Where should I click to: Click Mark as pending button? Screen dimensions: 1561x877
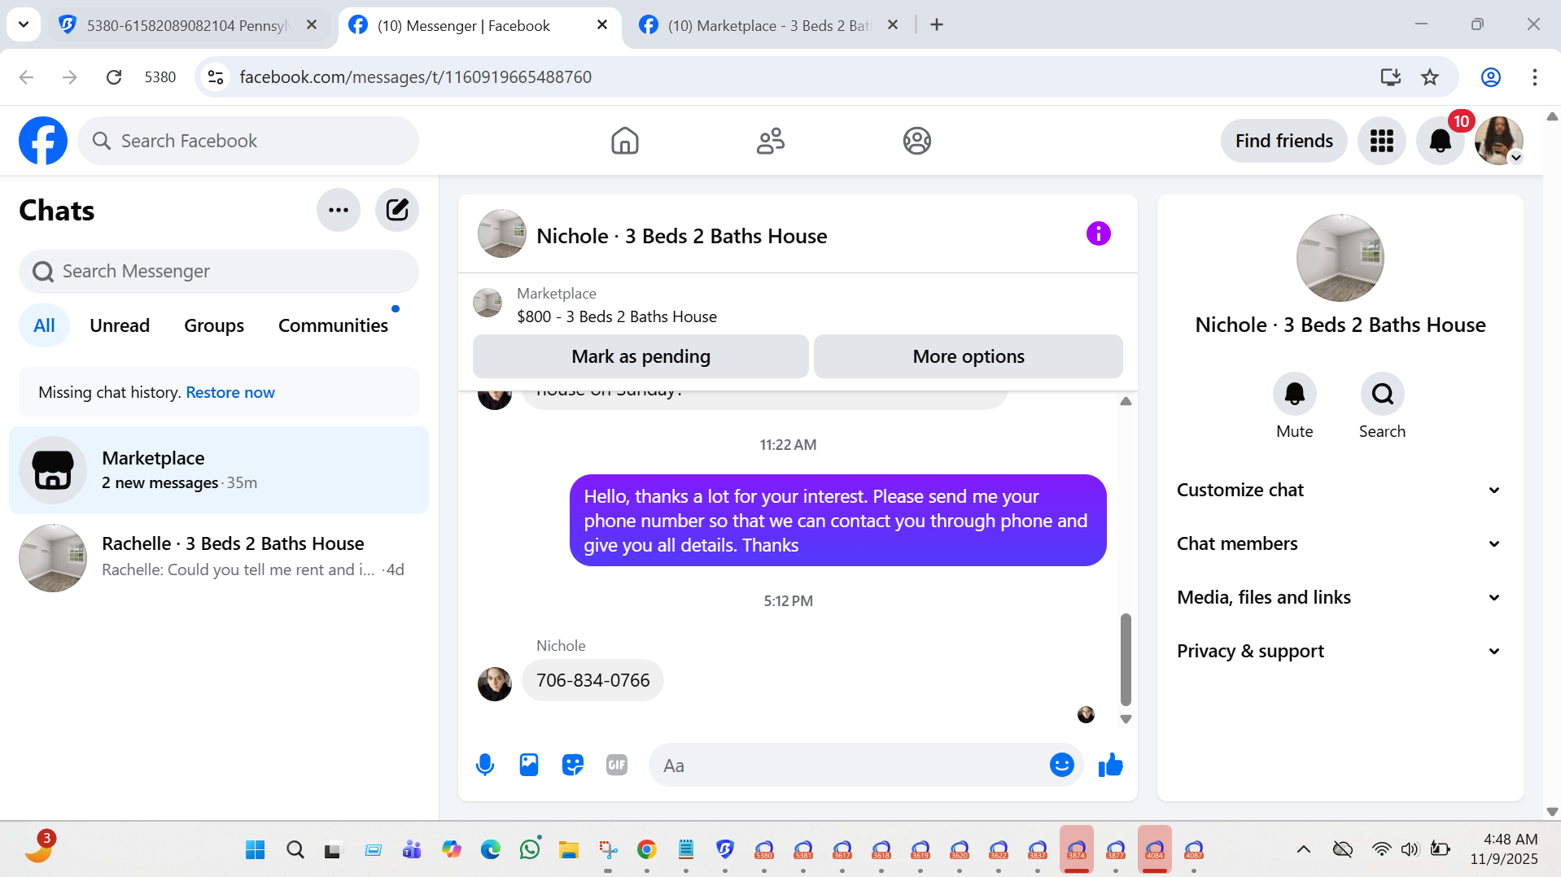tap(641, 356)
